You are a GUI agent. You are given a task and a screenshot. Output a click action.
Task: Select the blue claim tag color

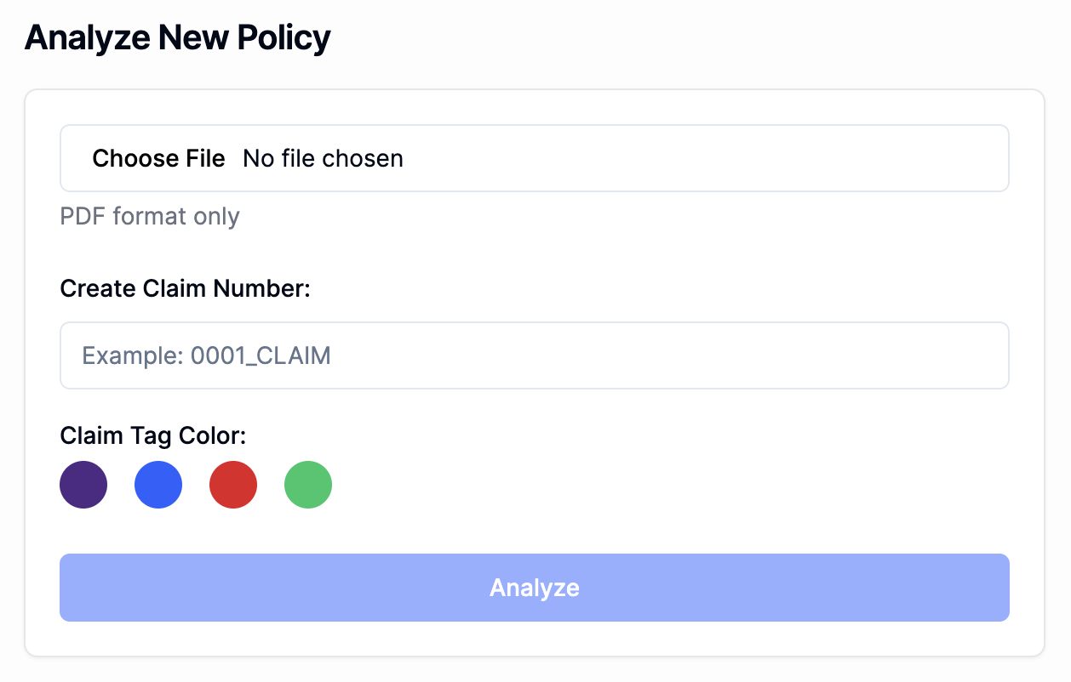pos(157,484)
